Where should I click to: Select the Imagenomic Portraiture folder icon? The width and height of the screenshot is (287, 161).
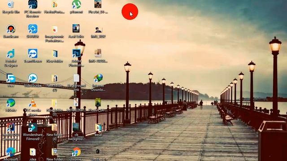tap(54, 29)
